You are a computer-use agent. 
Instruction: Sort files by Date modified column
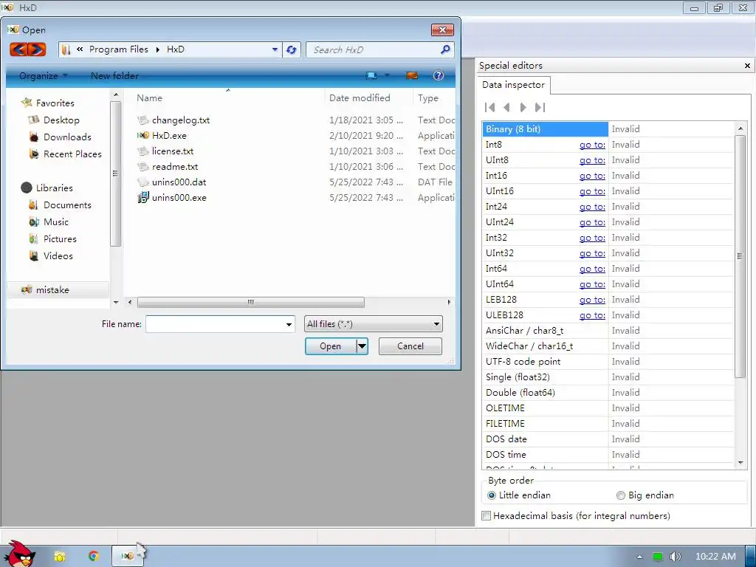coord(360,98)
